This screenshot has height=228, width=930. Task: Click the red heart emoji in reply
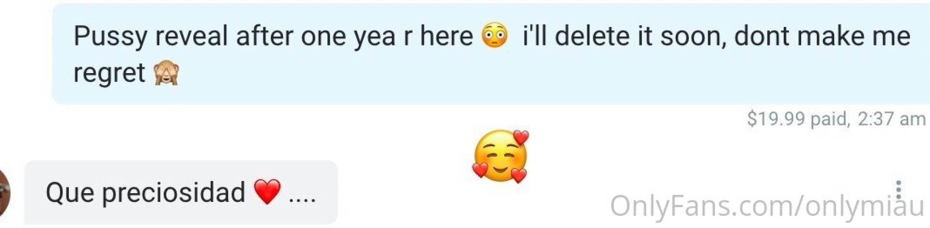[267, 191]
